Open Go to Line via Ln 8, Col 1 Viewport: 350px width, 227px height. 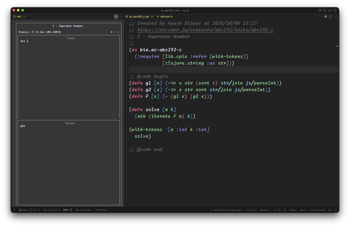point(251,210)
